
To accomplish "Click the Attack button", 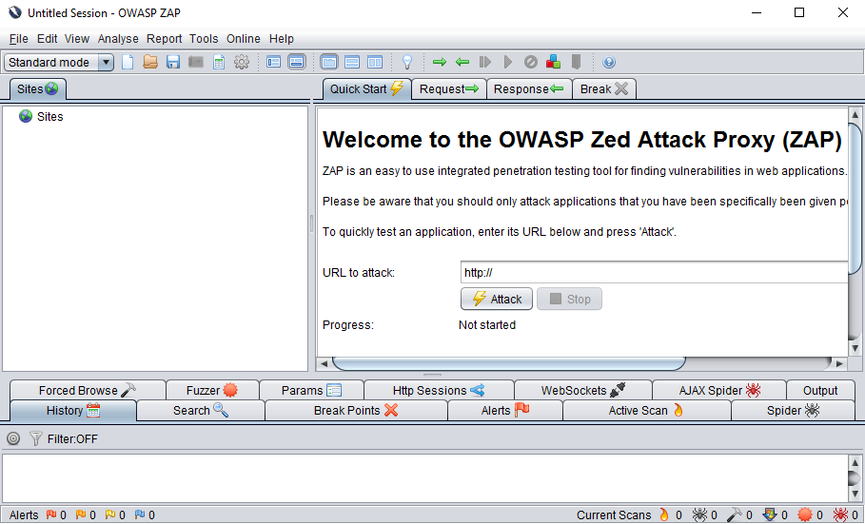I will 497,299.
